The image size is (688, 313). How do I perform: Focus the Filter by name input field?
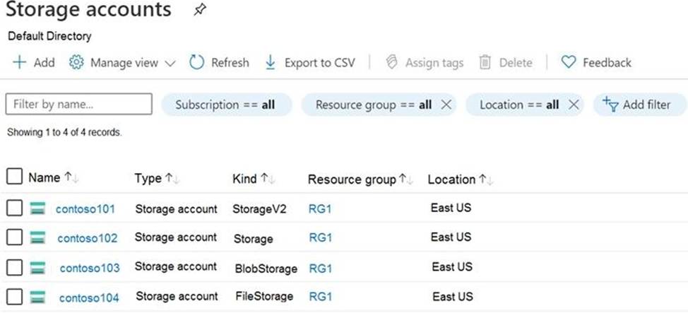(x=78, y=105)
